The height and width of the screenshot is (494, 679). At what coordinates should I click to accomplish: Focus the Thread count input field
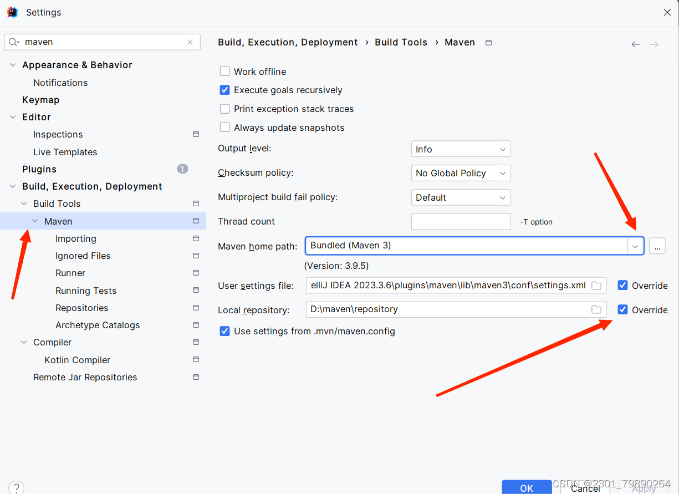(461, 221)
